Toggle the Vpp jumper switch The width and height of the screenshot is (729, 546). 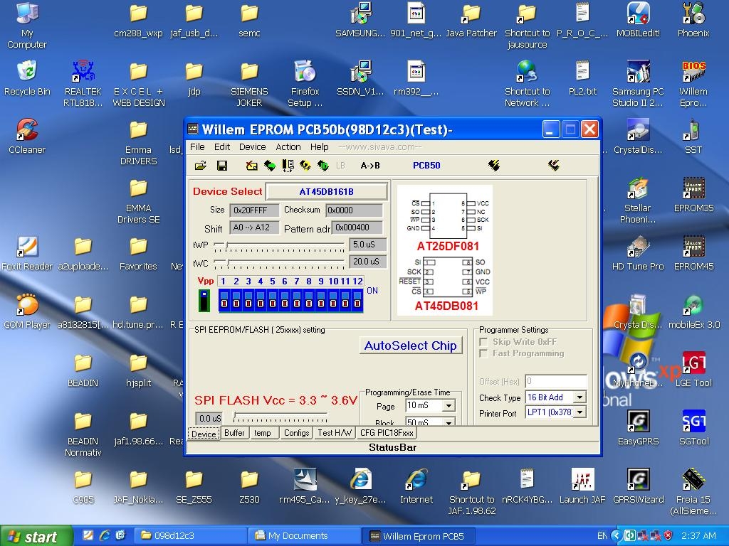(x=204, y=301)
